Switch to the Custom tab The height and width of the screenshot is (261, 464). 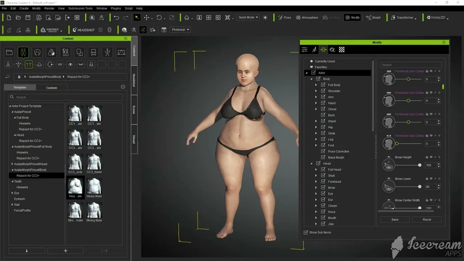pyautogui.click(x=51, y=88)
